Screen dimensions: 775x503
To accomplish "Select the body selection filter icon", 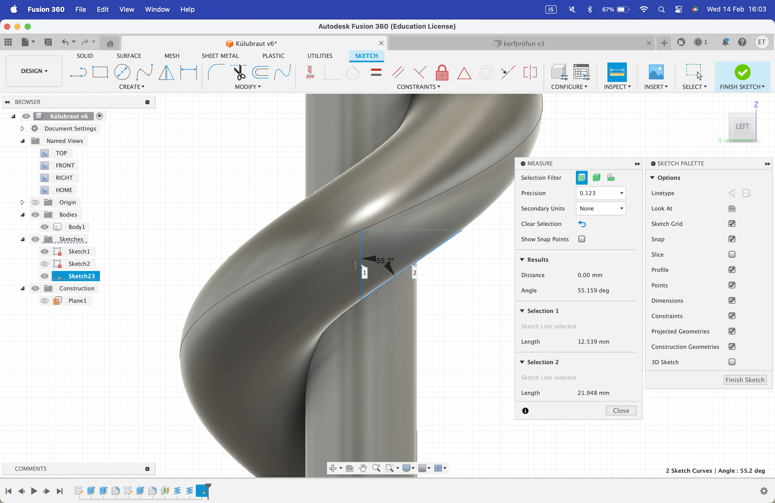I will pos(597,177).
